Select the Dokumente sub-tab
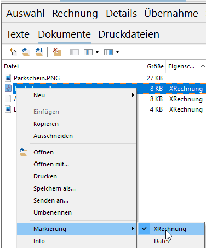This screenshot has width=206, height=248. 64,34
